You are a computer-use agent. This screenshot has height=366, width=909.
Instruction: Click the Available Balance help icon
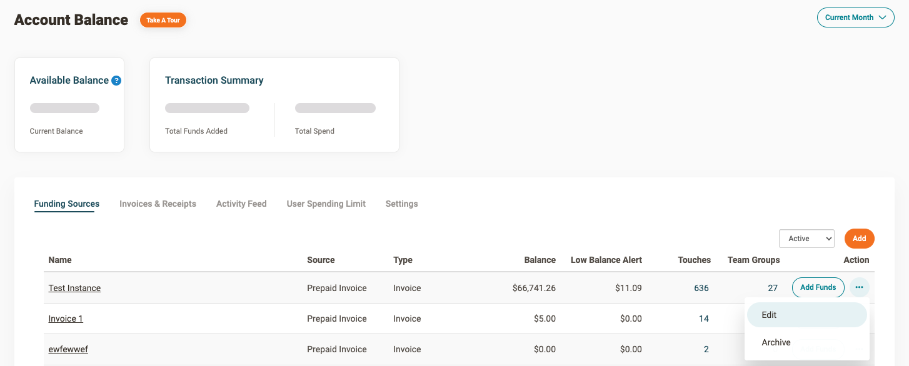point(116,81)
